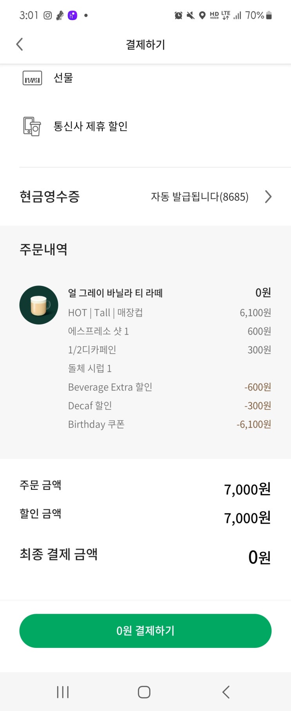Tap the 통신사 제휴 할인 phone-and-cup icon

pyautogui.click(x=32, y=126)
